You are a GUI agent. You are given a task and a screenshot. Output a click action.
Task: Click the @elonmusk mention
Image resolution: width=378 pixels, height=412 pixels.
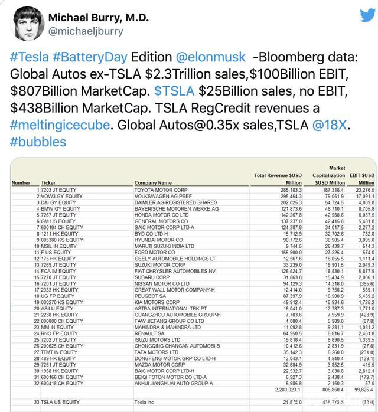[210, 58]
